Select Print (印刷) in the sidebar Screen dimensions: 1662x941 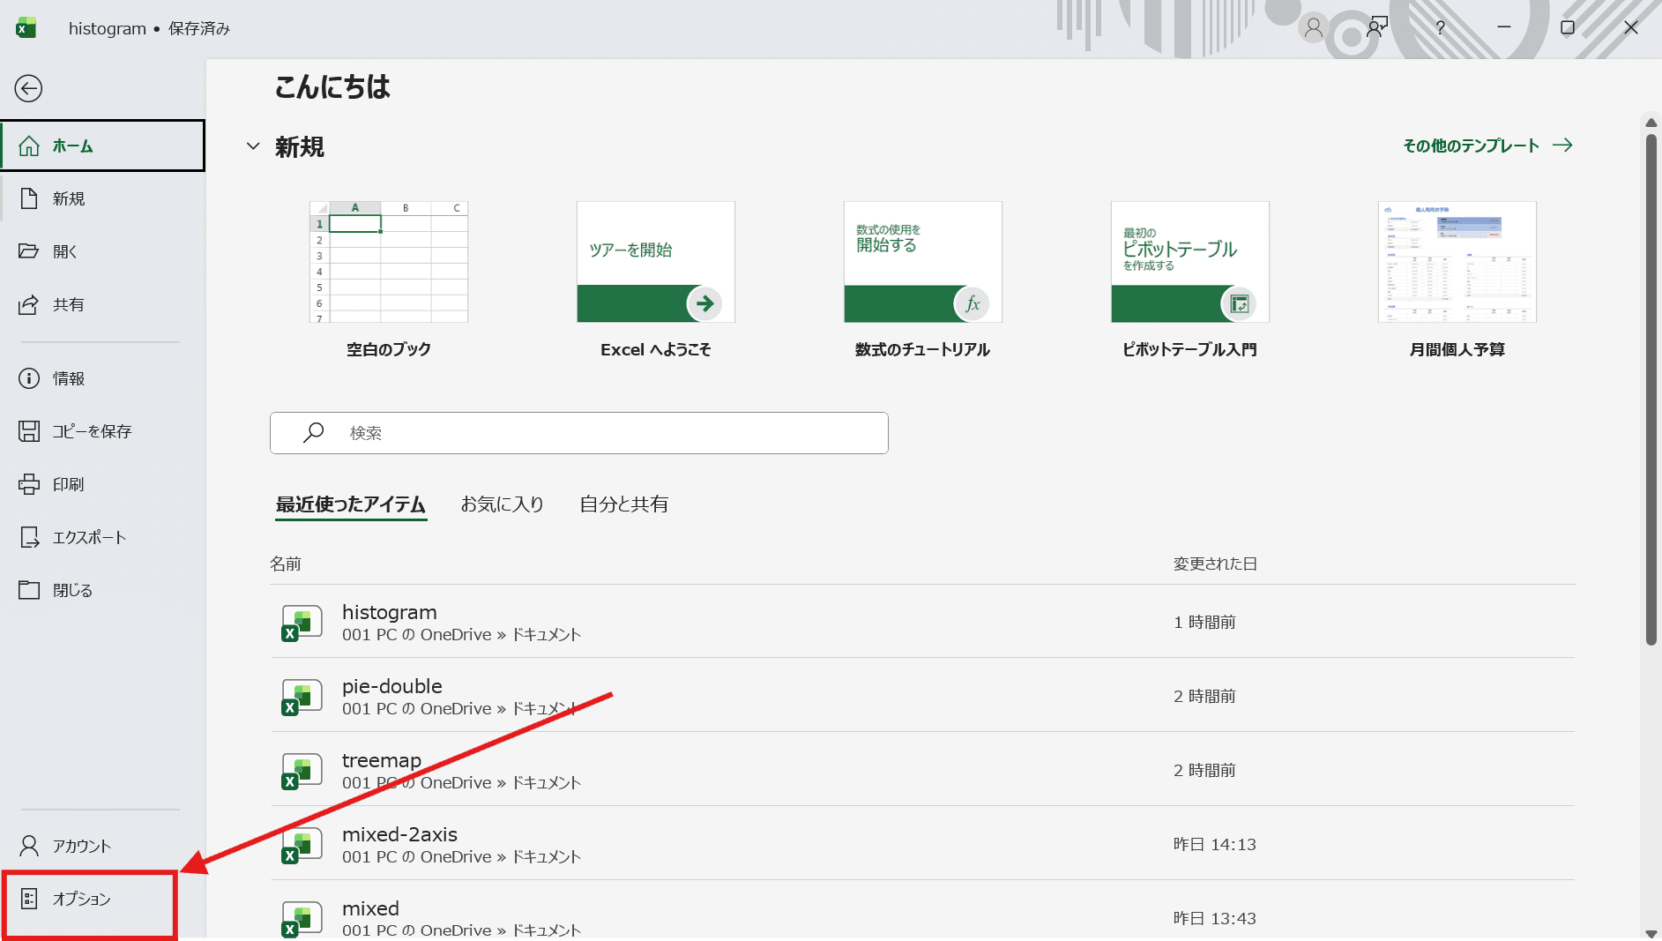coord(68,484)
